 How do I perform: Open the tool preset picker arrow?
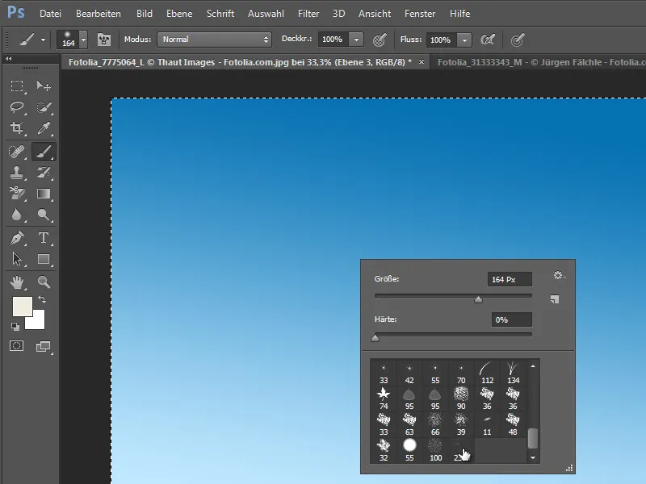tap(43, 40)
